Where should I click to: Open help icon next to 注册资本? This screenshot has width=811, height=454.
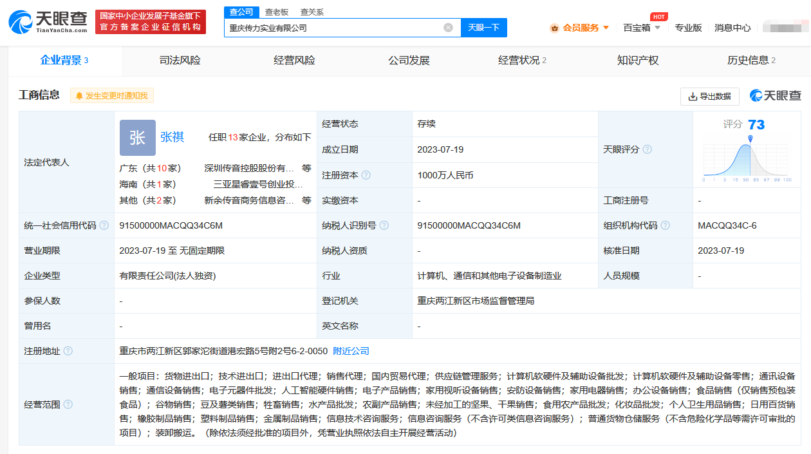pyautogui.click(x=366, y=175)
